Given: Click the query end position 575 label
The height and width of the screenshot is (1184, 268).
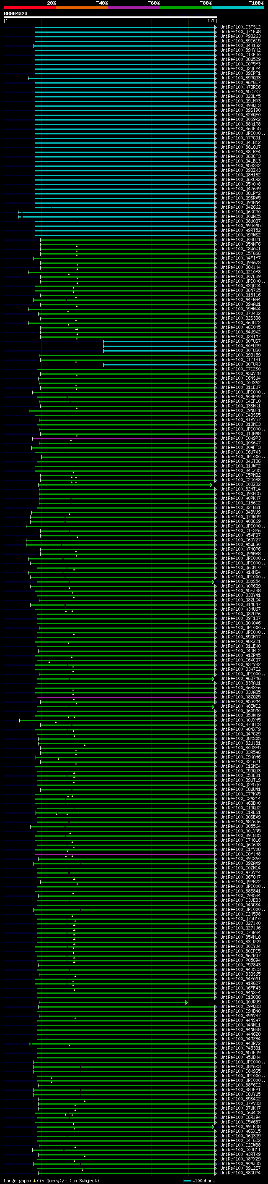Looking at the screenshot, I should click(x=211, y=21).
